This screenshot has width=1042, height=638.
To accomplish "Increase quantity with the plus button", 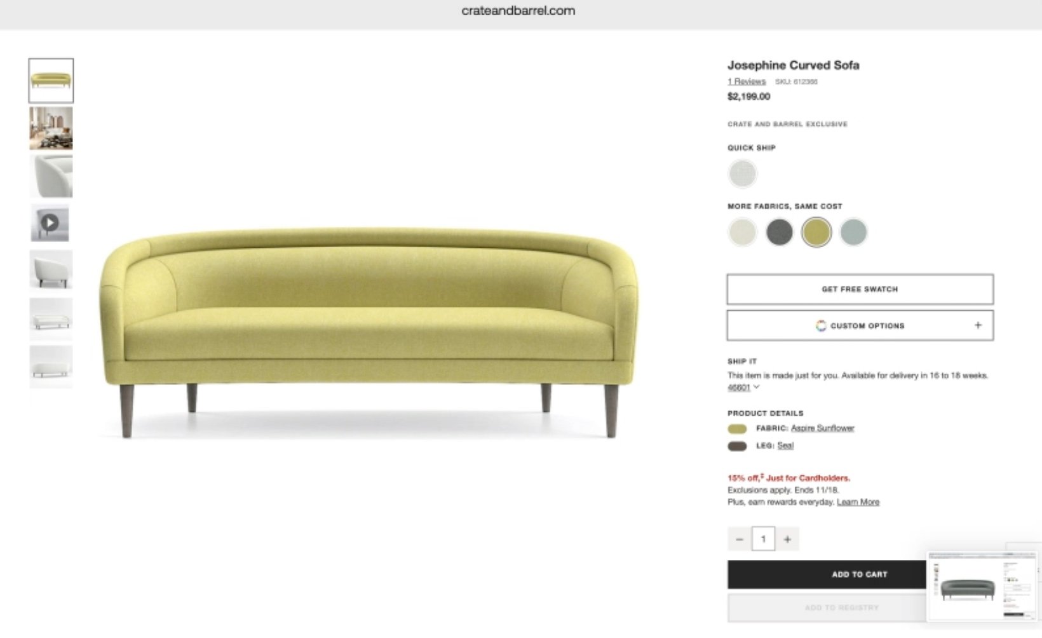I will click(787, 540).
